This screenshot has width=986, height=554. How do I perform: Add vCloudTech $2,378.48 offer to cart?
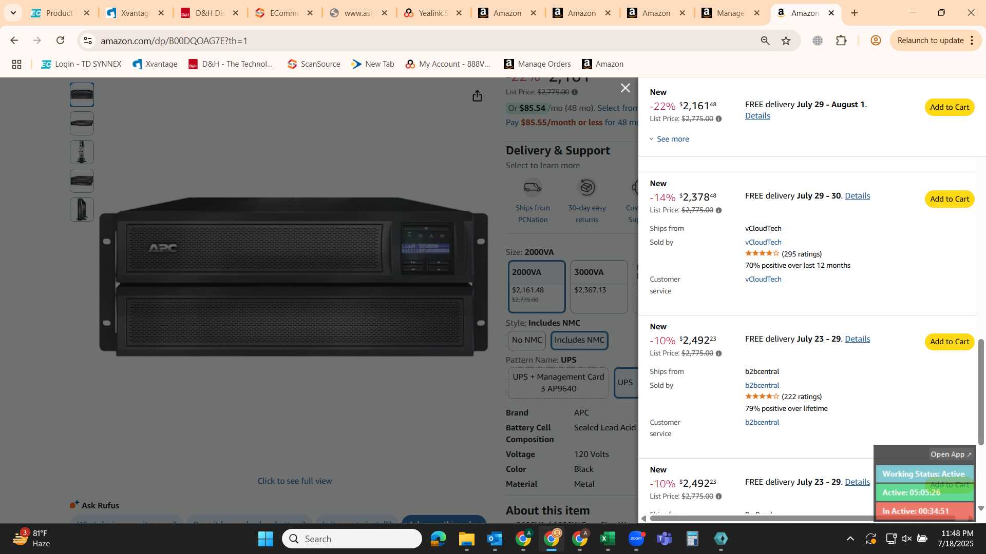(x=950, y=199)
